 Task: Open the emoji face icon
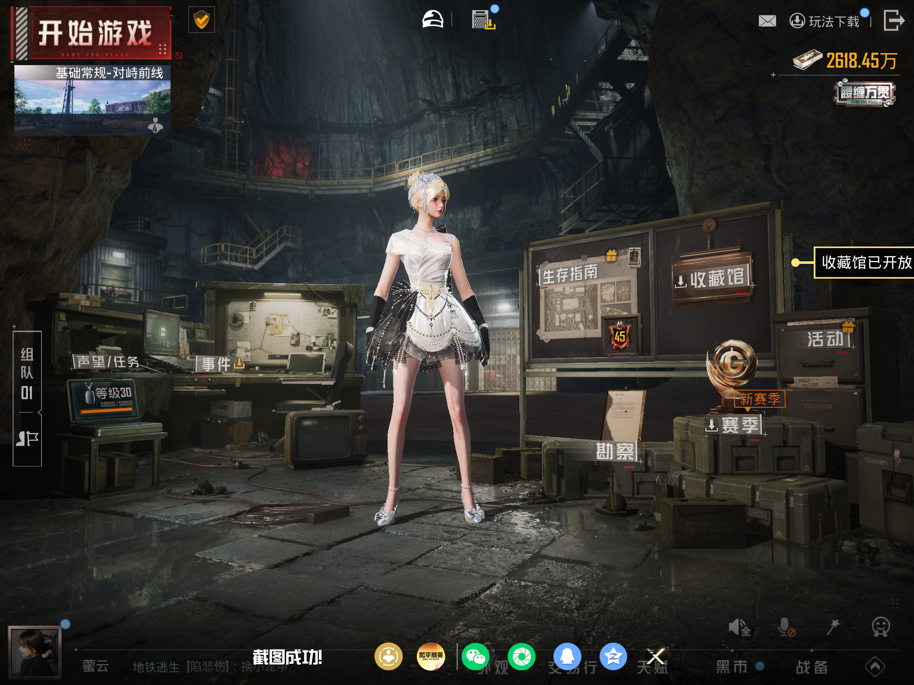tap(881, 627)
